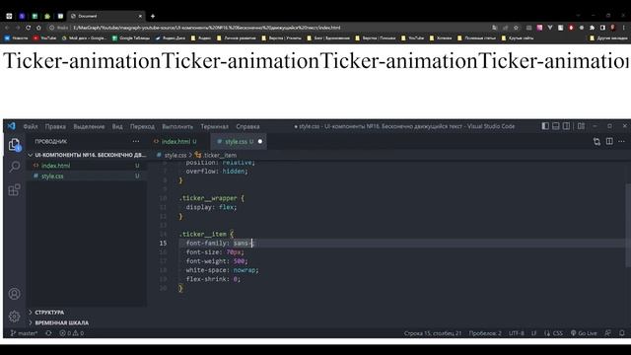Click Synchronize Changes icon in status bar
This screenshot has height=355, width=631.
coord(48,333)
